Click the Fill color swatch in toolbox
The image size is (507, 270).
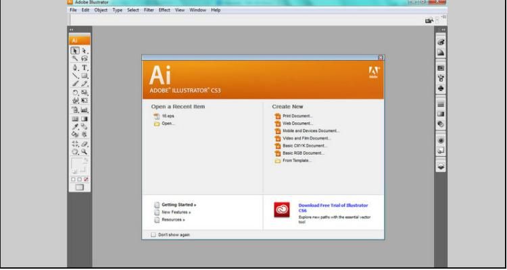click(x=78, y=162)
